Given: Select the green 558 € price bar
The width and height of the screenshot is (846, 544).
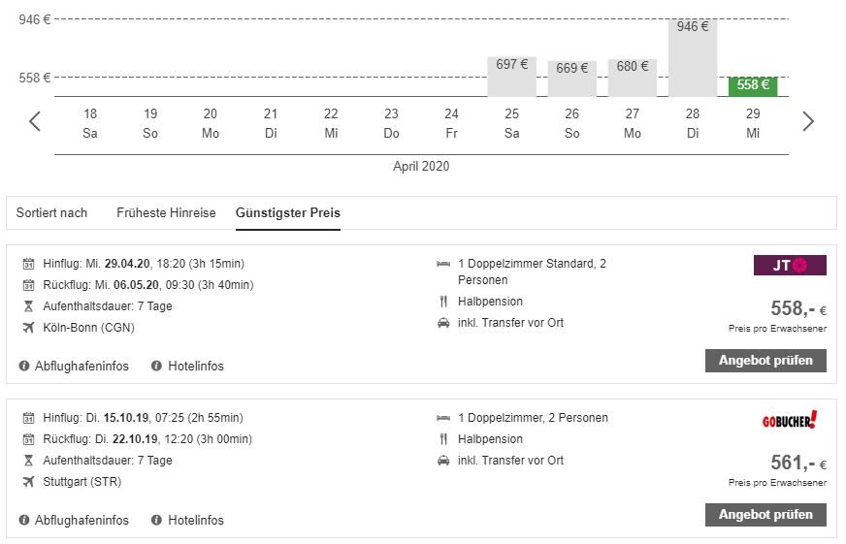Looking at the screenshot, I should (x=753, y=85).
